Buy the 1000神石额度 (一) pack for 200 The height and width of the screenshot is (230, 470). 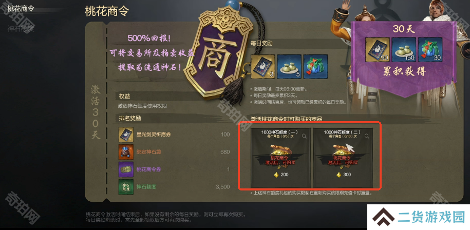(280, 158)
